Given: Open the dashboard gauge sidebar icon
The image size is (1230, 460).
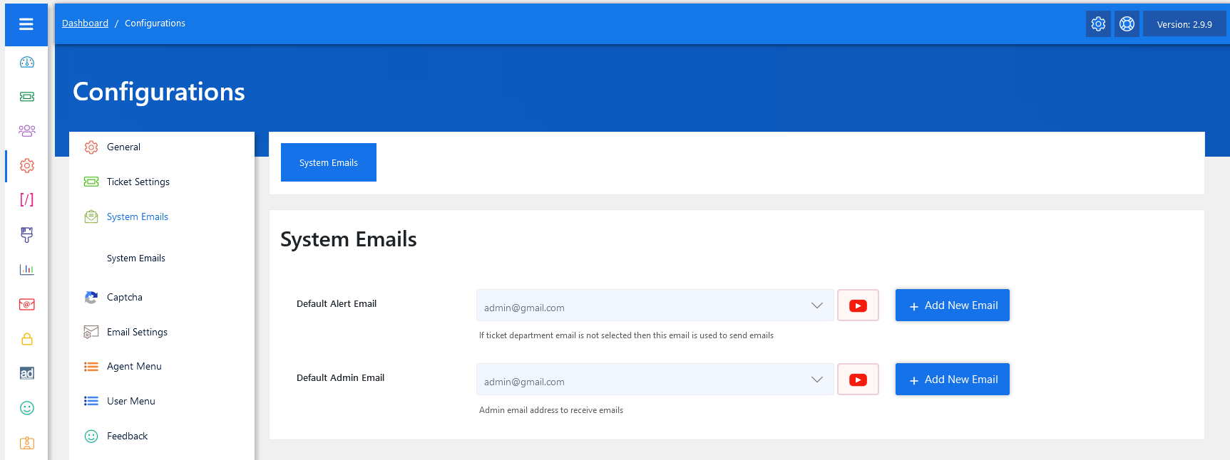Looking at the screenshot, I should coord(27,62).
